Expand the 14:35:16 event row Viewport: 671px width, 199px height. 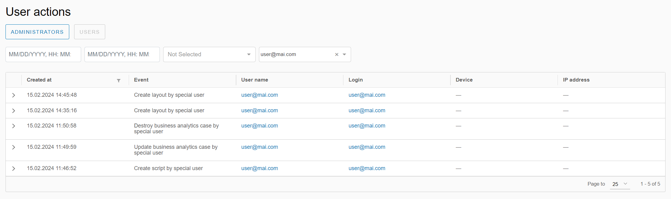point(14,111)
